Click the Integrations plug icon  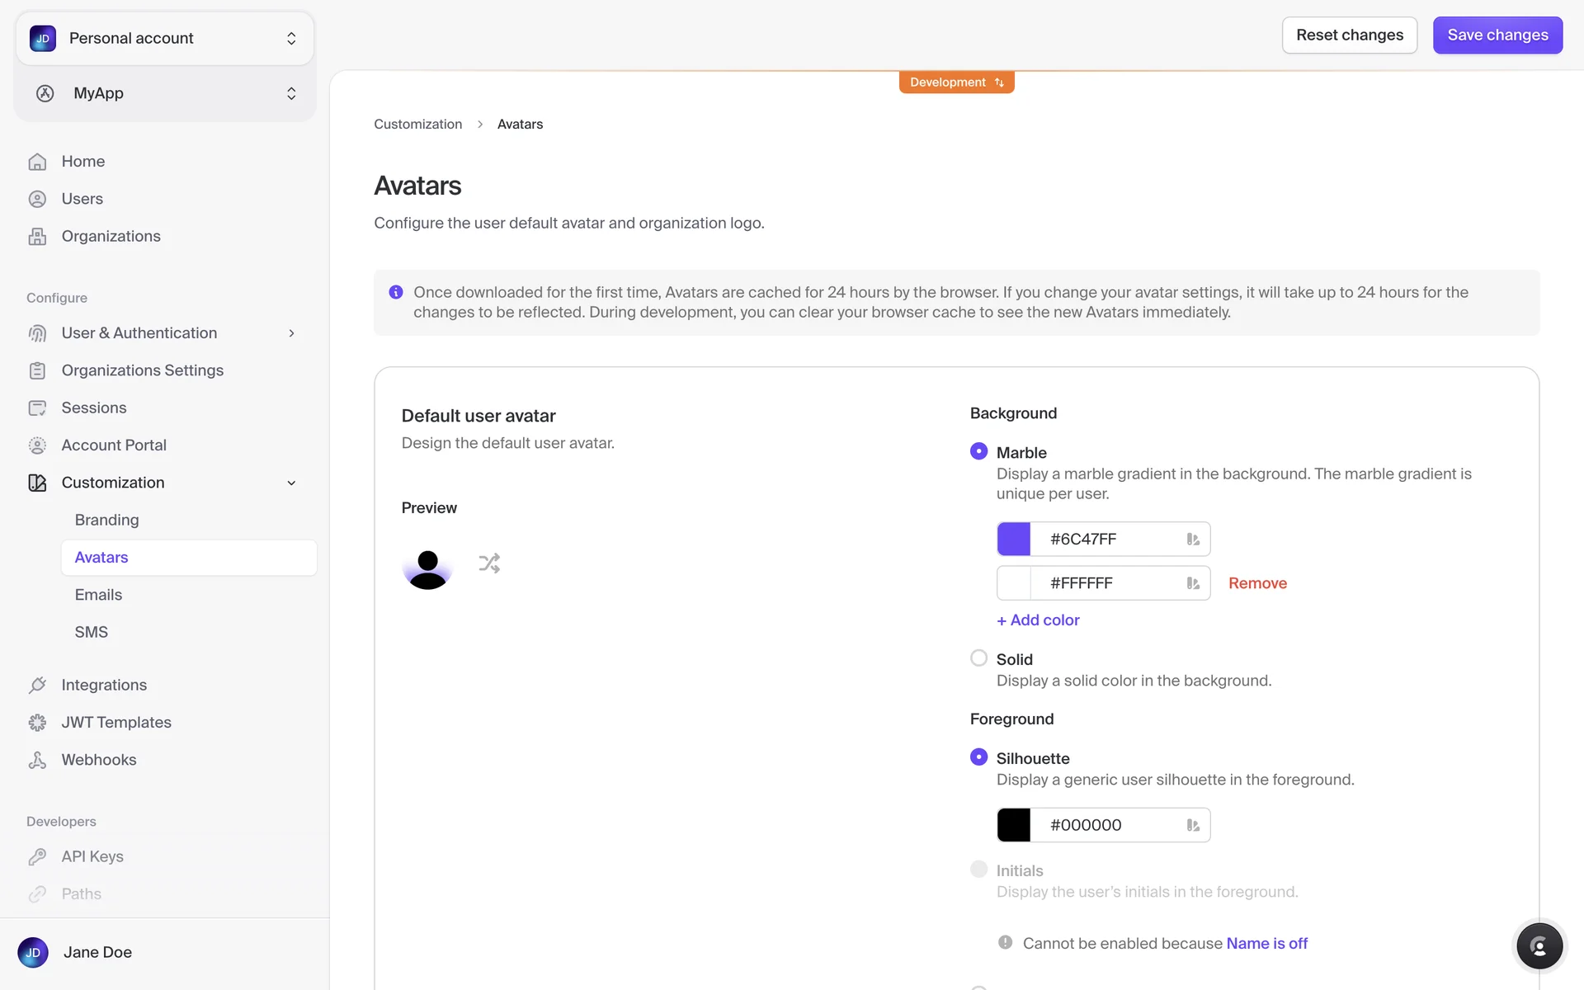click(x=37, y=685)
